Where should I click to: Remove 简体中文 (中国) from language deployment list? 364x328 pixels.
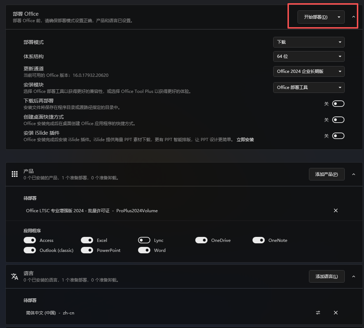click(336, 313)
